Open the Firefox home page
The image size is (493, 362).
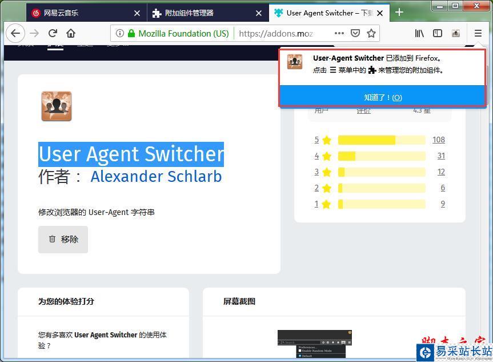coord(71,33)
